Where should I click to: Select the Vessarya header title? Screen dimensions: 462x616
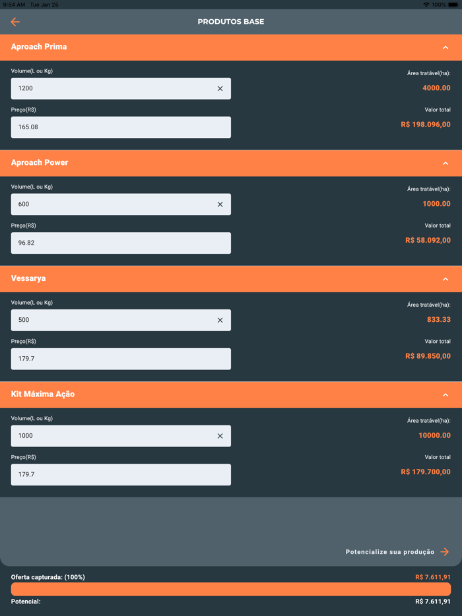point(28,278)
